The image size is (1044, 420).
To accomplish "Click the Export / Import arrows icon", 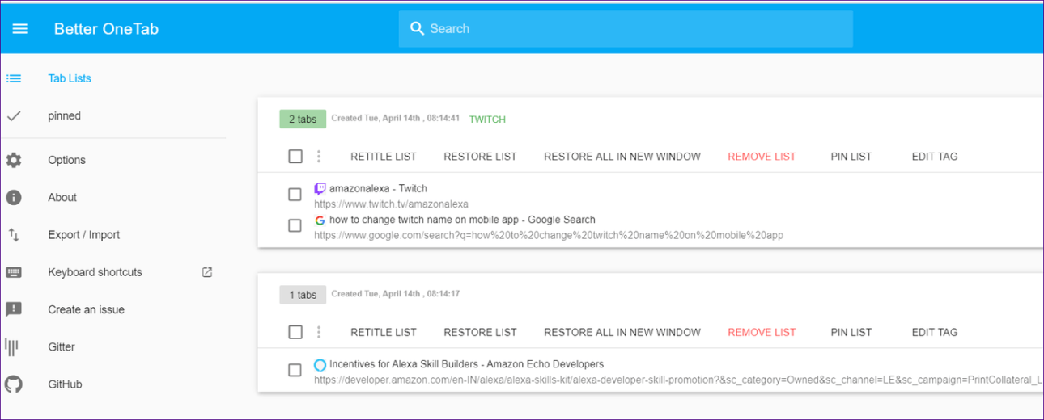I will 14,235.
